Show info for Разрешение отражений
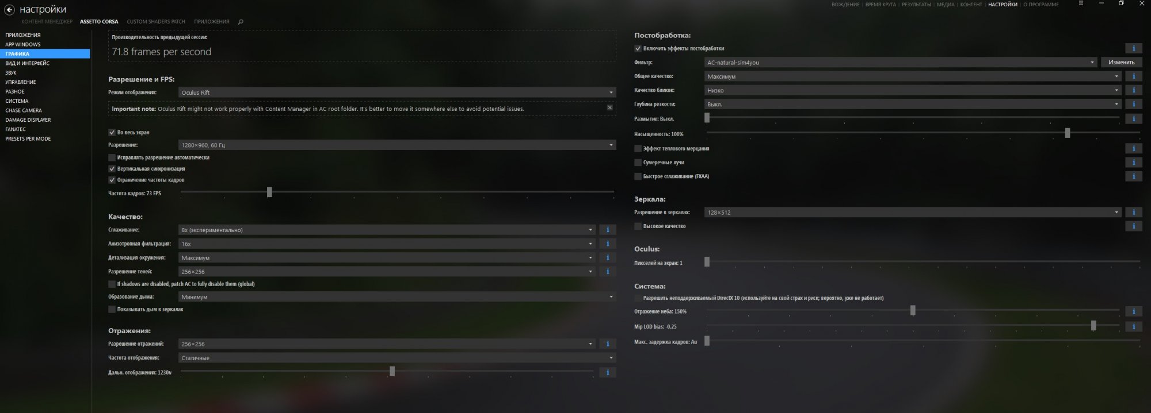This screenshot has width=1151, height=413. [607, 344]
